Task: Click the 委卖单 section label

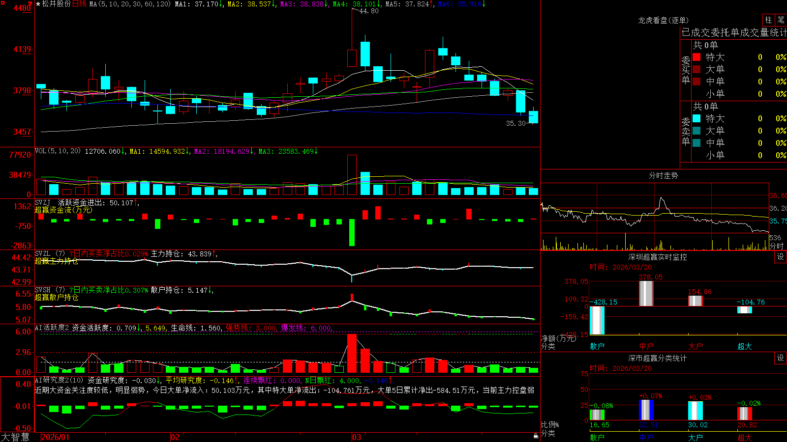Action: click(x=686, y=131)
